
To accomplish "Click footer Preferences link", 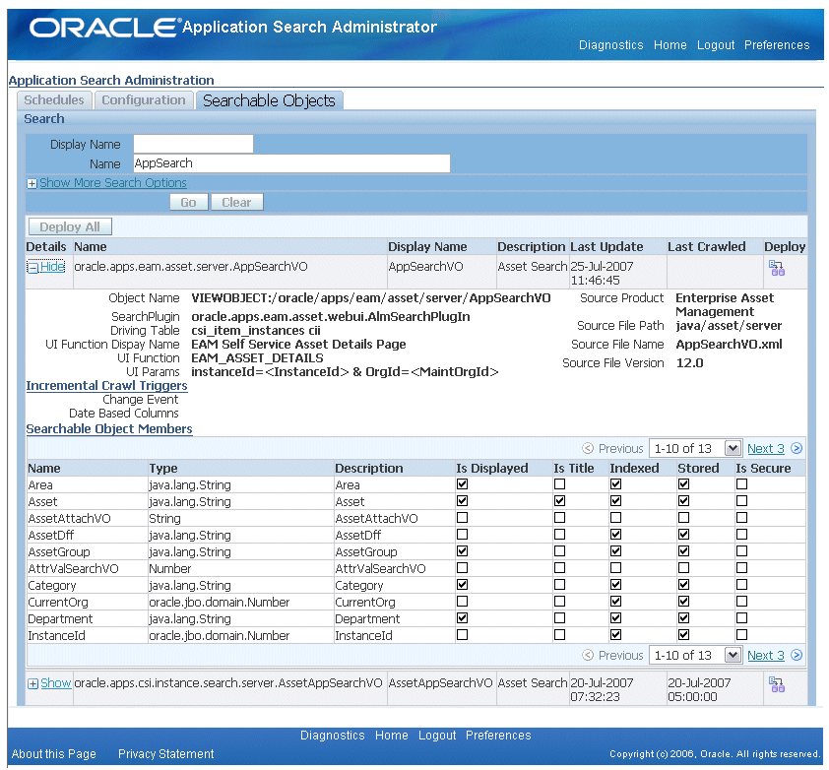I will coord(498,736).
